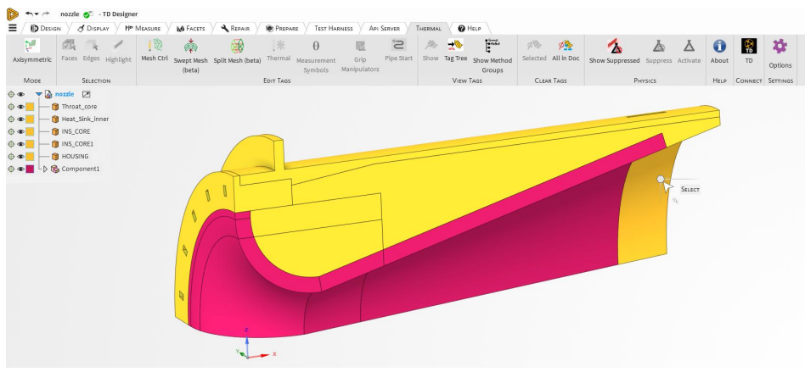Image resolution: width=805 pixels, height=372 pixels.
Task: Click the INS_CORE color swatch
Action: (30, 131)
